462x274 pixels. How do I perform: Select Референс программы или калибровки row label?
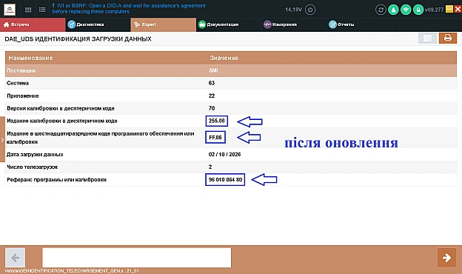pyautogui.click(x=56, y=180)
